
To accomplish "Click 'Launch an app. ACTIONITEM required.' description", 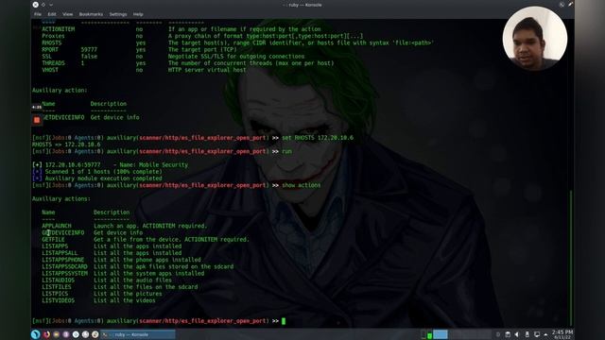I will click(150, 226).
